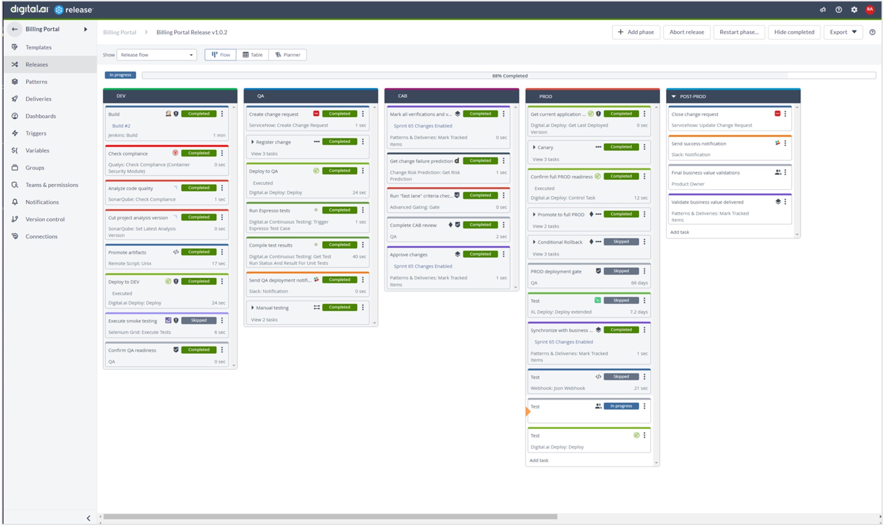Open the settings gear in top bar
Screen dimensions: 883x526
point(854,9)
